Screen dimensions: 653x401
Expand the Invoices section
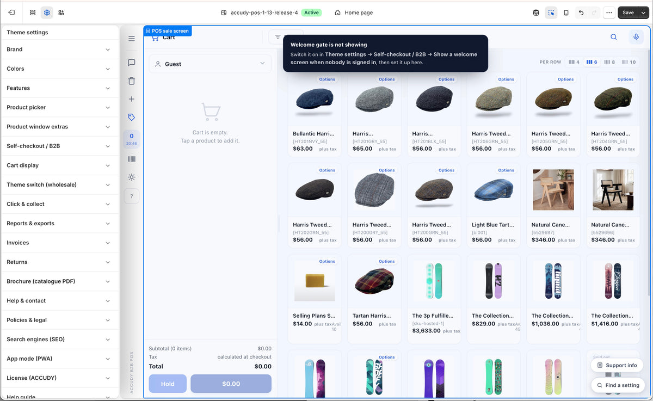click(x=59, y=243)
